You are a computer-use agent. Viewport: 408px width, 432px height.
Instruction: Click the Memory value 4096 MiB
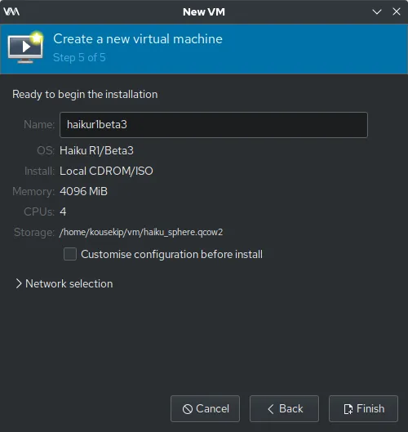click(84, 191)
